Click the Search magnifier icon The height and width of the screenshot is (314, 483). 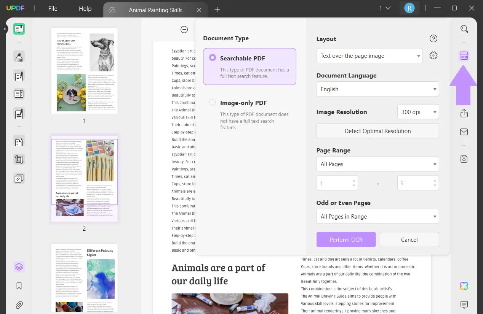pos(464,29)
